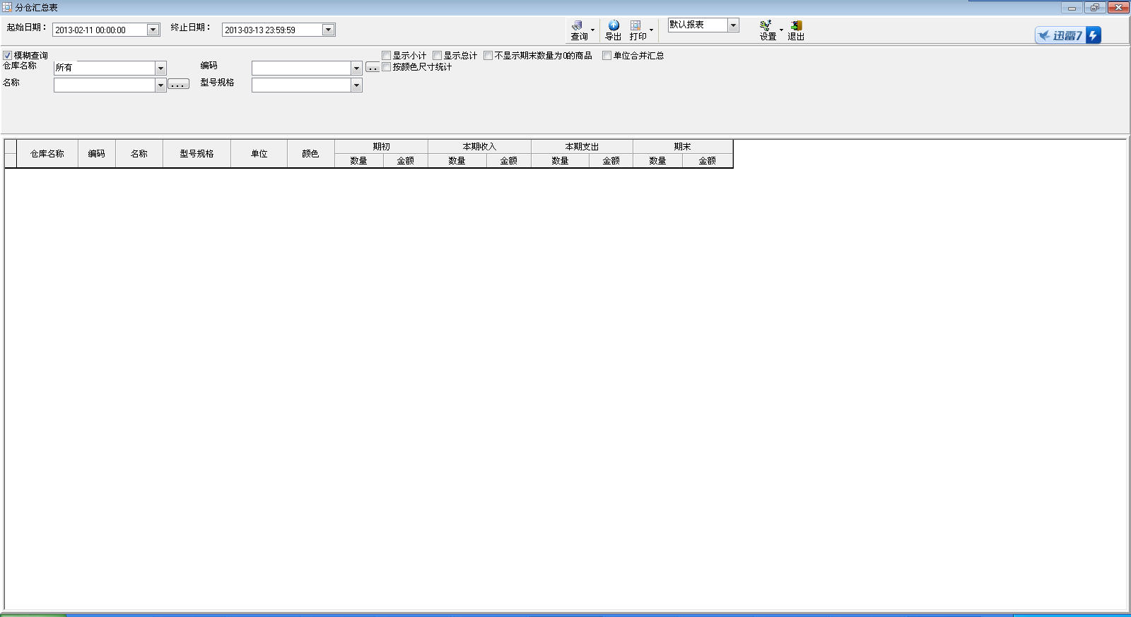
Task: Click 金额 header under 期末
Action: tap(708, 160)
